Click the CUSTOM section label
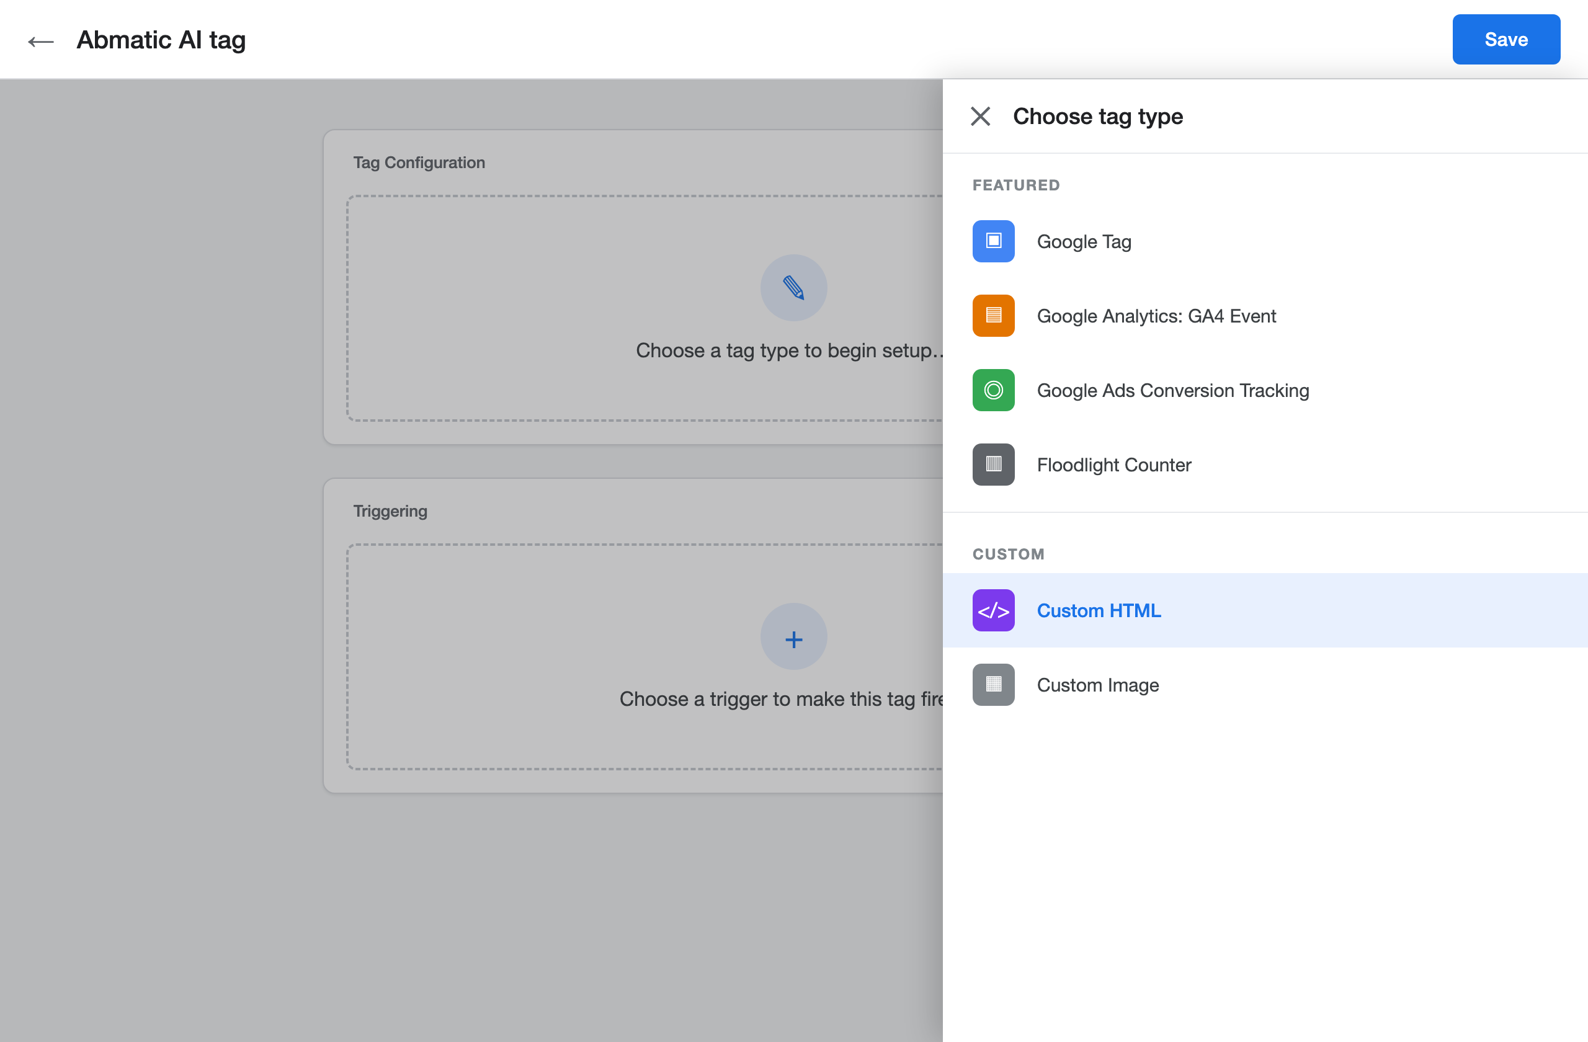The image size is (1588, 1042). pos(1008,554)
